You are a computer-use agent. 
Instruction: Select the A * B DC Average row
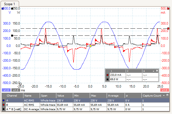pyautogui.click(x=82, y=109)
